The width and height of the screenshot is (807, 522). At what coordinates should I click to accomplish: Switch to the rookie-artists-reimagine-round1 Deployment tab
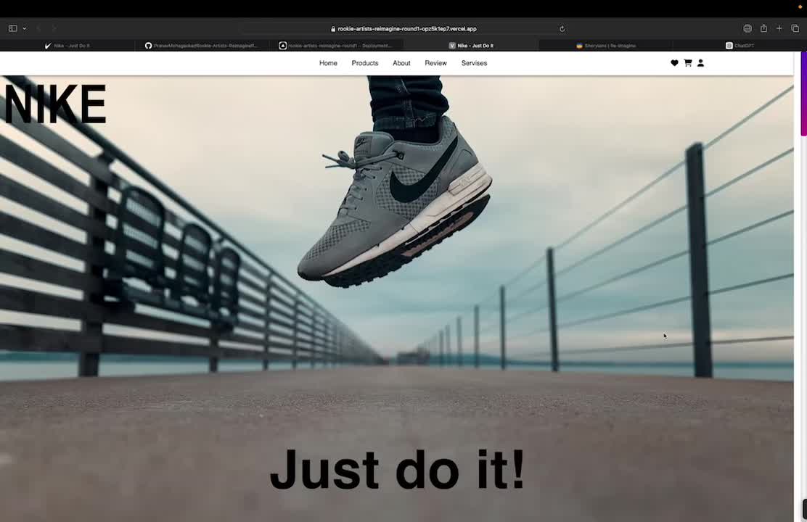[336, 46]
